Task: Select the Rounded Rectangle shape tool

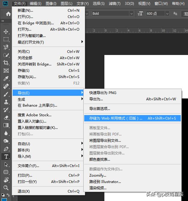Action: click(6, 172)
